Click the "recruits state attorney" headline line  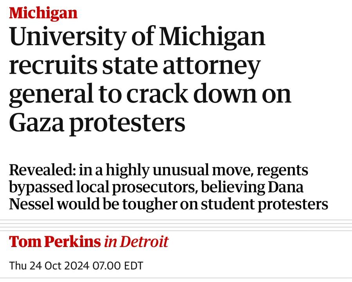pos(135,66)
